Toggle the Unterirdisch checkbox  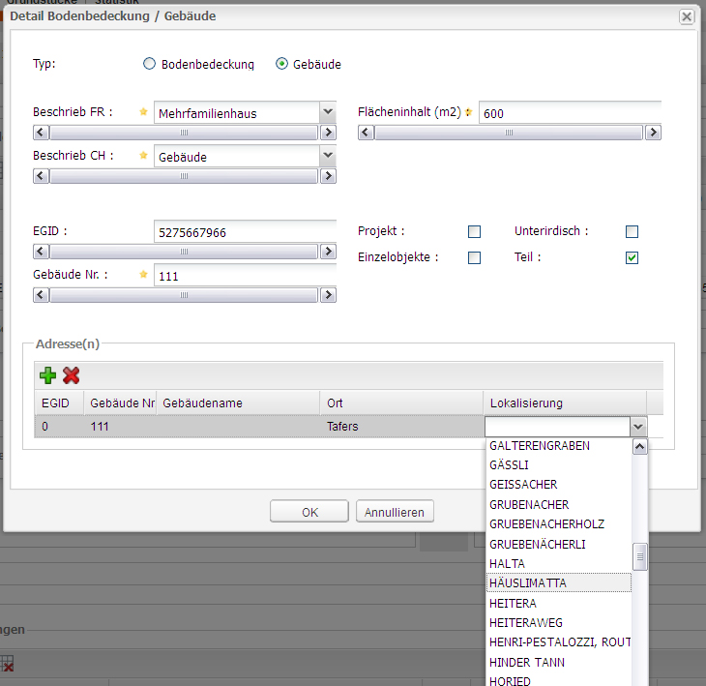click(632, 231)
